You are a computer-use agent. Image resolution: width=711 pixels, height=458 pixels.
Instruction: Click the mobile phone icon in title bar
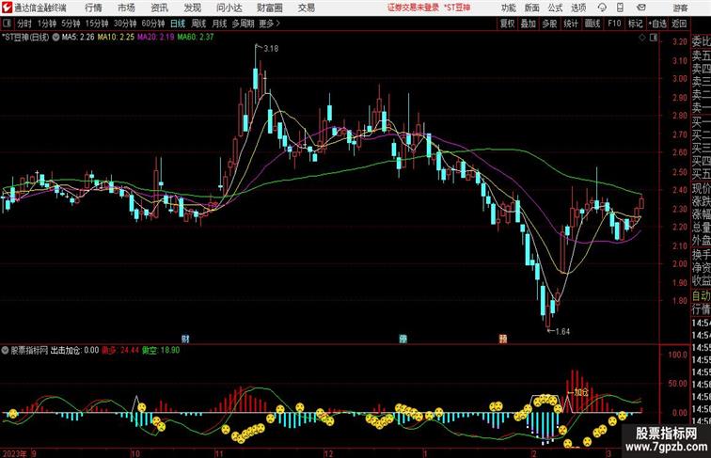(621, 8)
